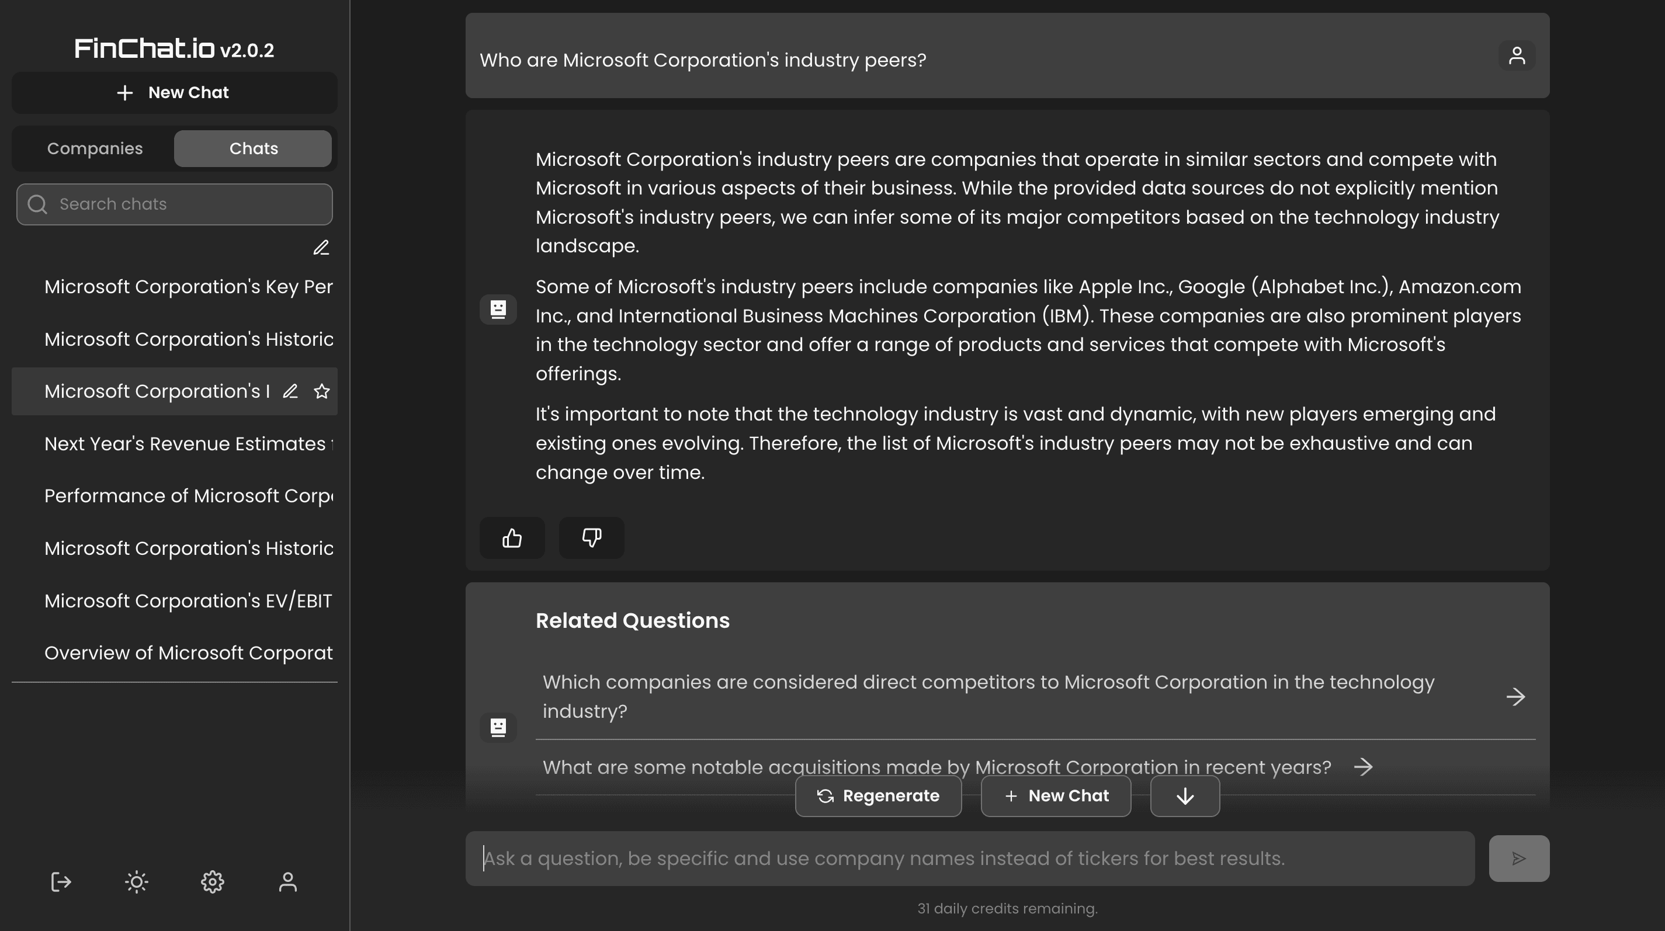Screen dimensions: 1665x931
Task: Regenerate the response
Action: click(x=879, y=796)
